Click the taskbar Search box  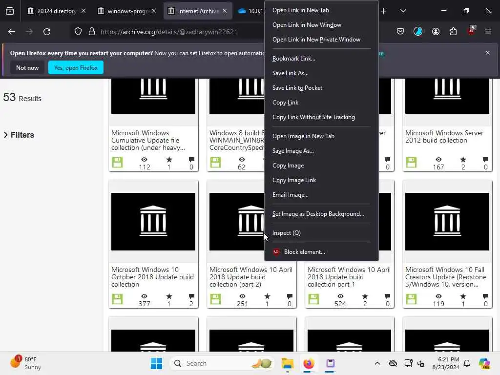222,363
